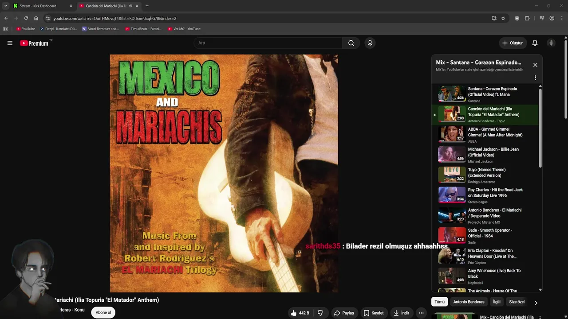Open the Mix playlist three-dot options
Image resolution: width=568 pixels, height=319 pixels.
click(535, 78)
